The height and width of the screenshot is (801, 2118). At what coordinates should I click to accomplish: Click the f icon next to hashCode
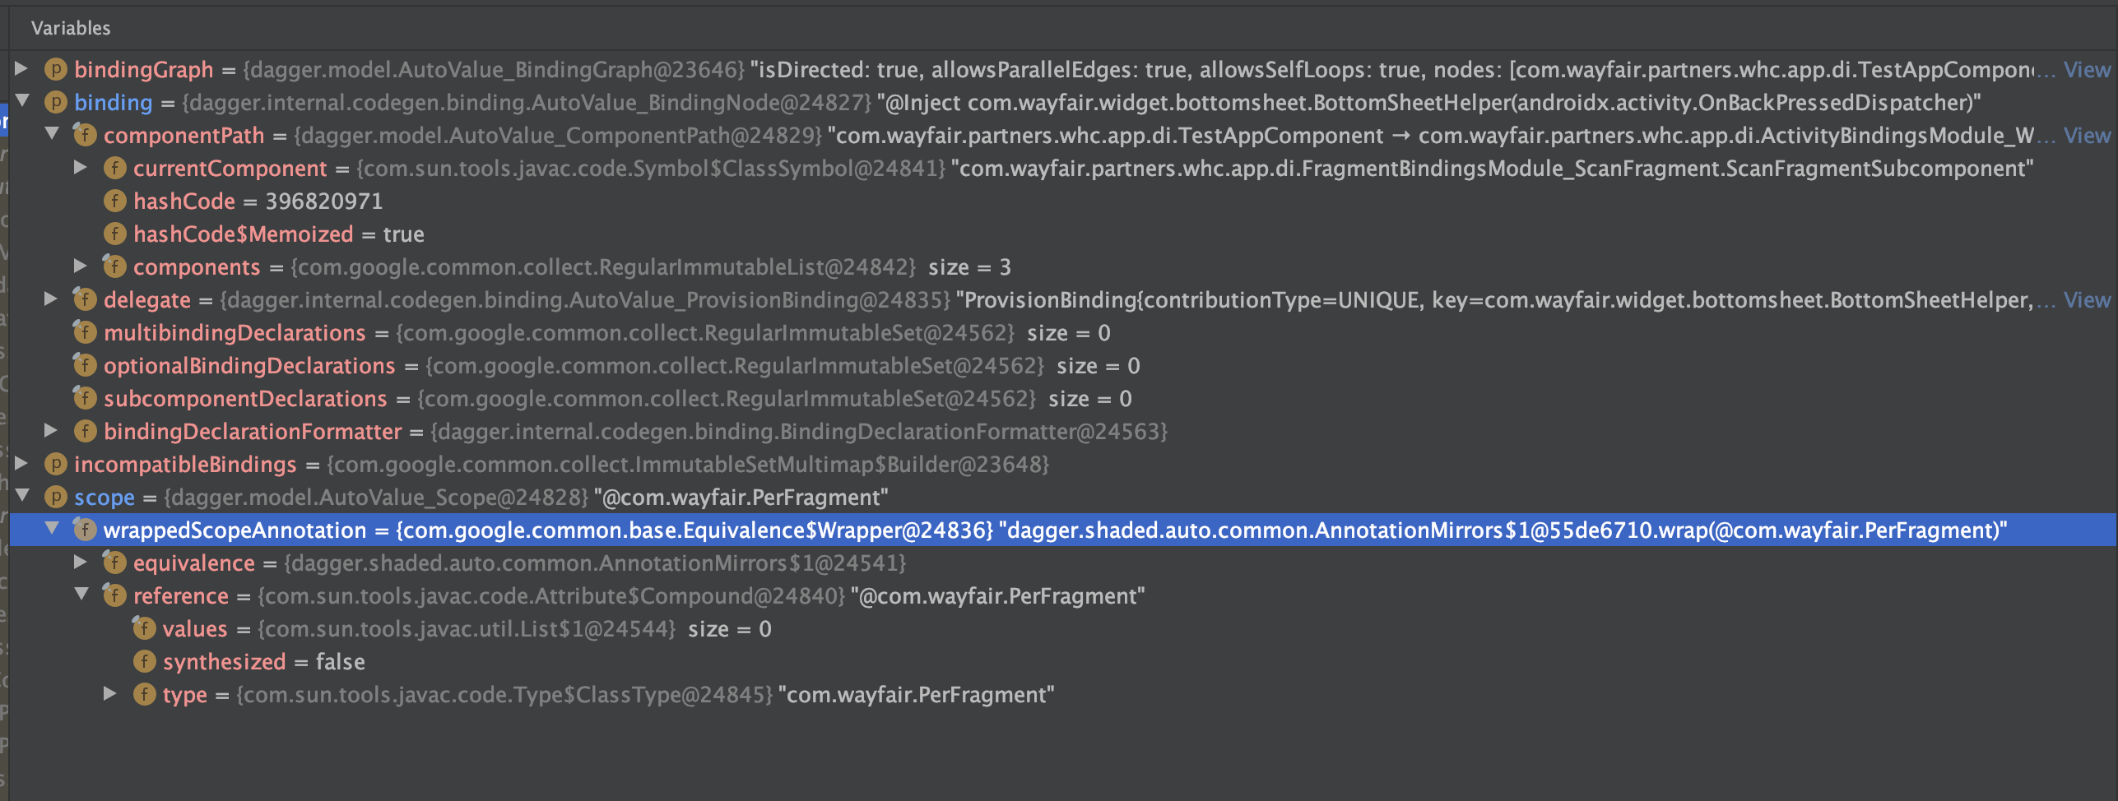[114, 201]
